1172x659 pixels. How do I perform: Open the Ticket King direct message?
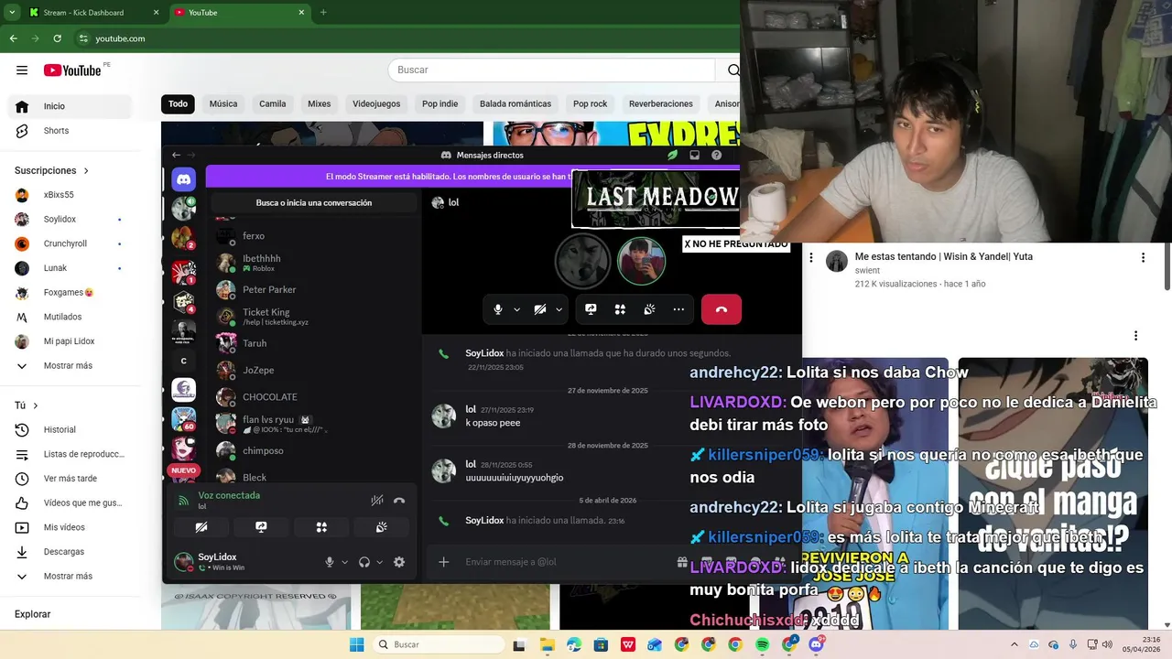[x=313, y=317]
